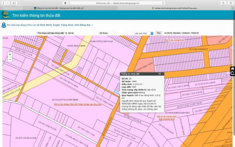Viewport: 235px width, 147px height.
Task: Click 'Số thửa: 1846' in the popup
Action: (129, 81)
